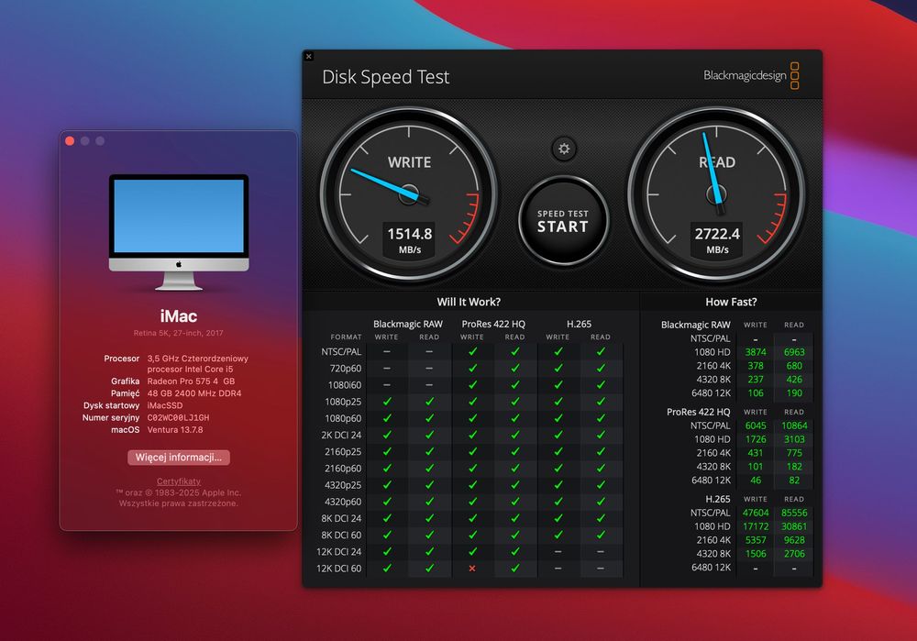Click the iMac model name heading
Image resolution: width=917 pixels, height=641 pixels.
click(179, 316)
